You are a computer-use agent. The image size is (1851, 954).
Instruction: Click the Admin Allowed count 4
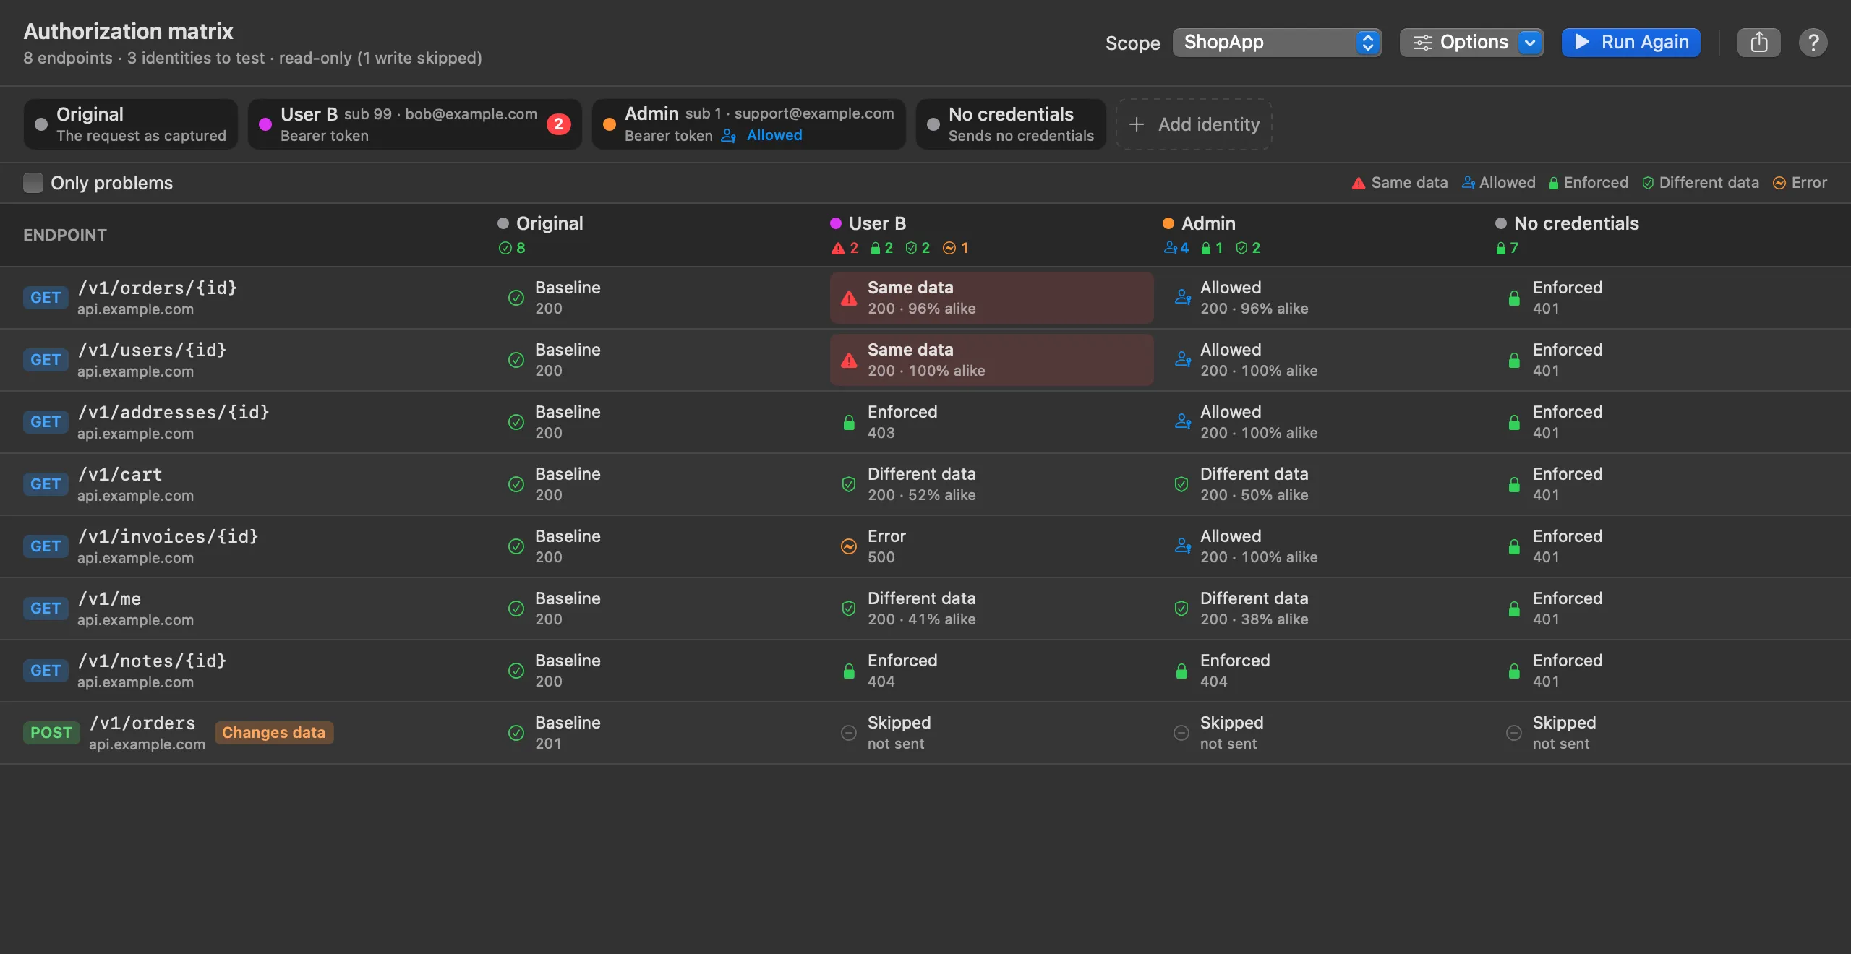(1176, 248)
